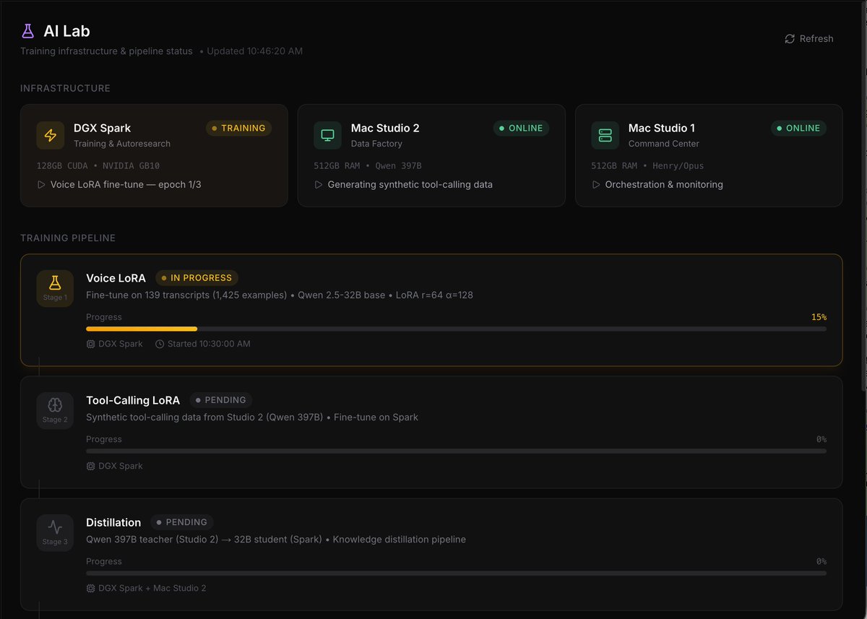Click clock icon beside Started 10:30:00 AM
867x619 pixels.
(x=160, y=344)
